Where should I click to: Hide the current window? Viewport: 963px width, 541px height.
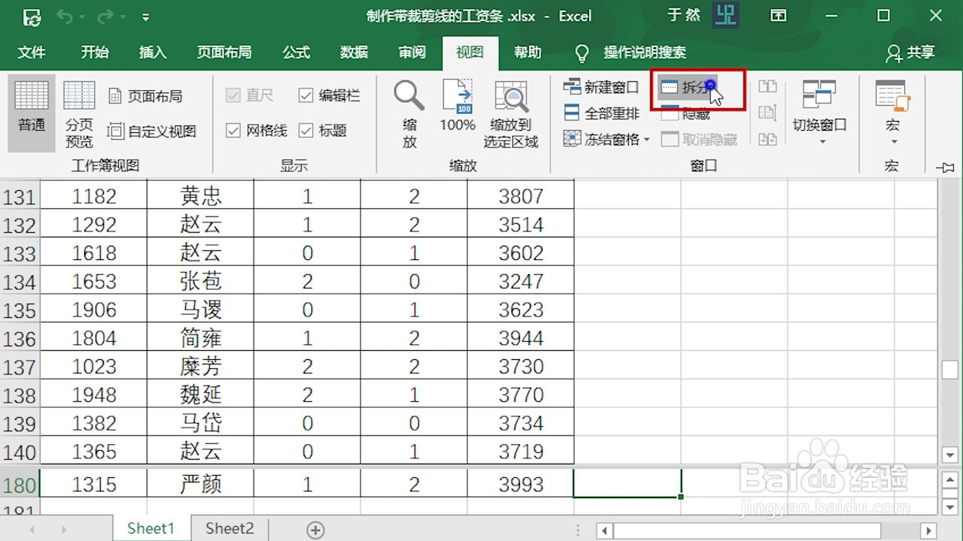coord(685,114)
